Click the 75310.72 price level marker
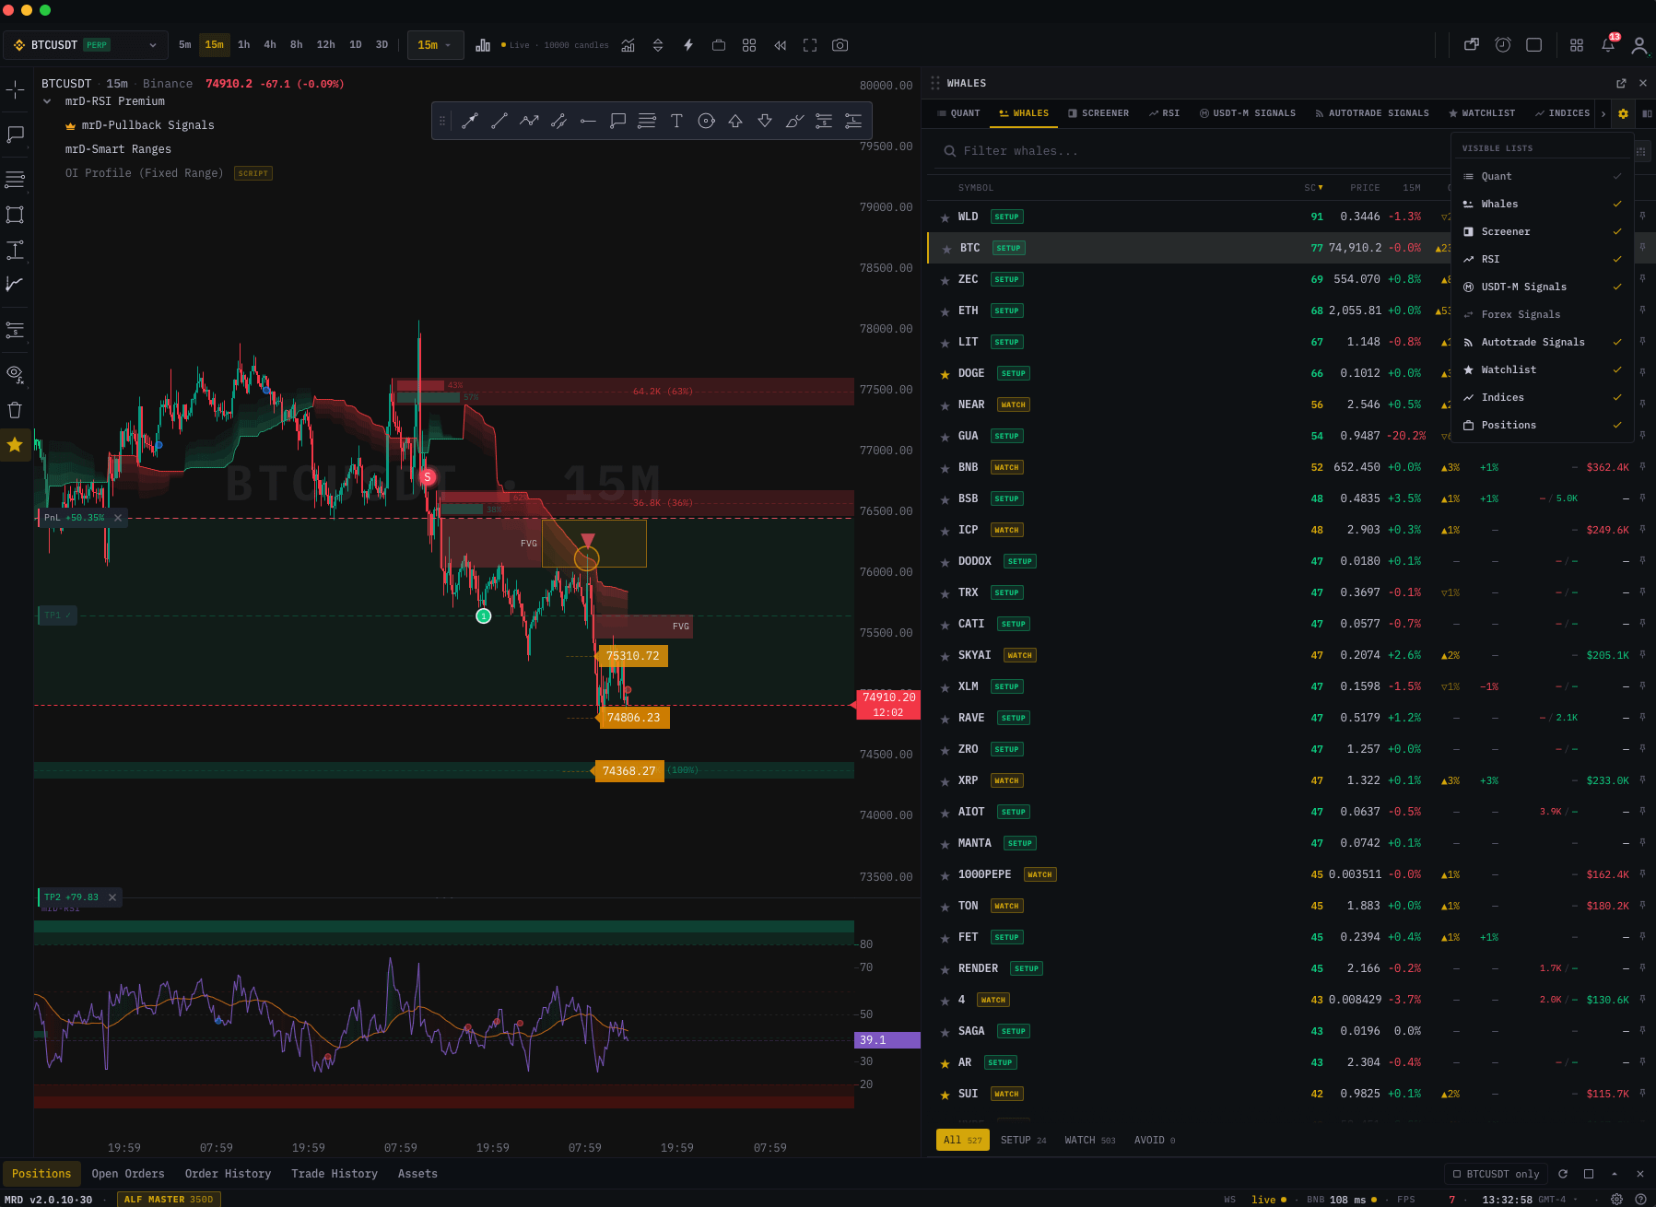Viewport: 1656px width, 1207px height. pos(632,656)
